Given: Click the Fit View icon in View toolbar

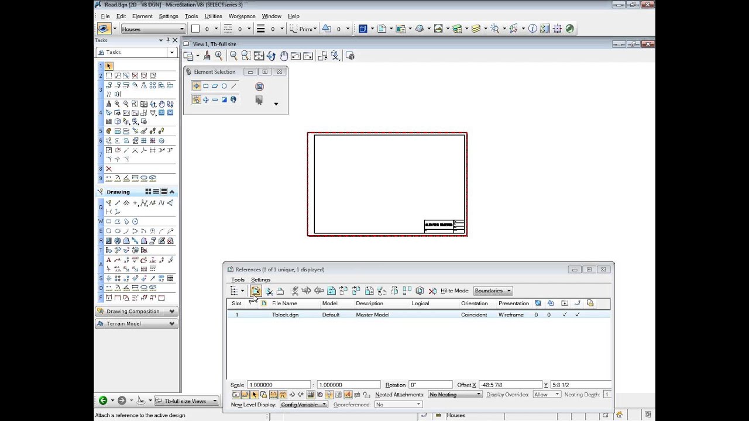Looking at the screenshot, I should pyautogui.click(x=259, y=56).
